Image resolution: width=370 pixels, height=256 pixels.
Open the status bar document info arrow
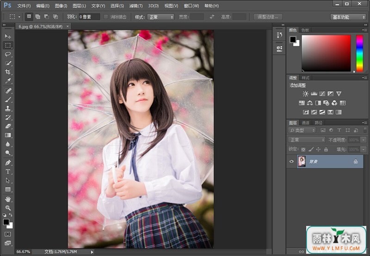pos(92,252)
